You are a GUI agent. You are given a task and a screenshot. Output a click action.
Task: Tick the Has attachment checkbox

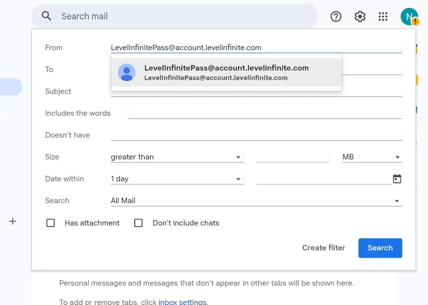pos(51,223)
